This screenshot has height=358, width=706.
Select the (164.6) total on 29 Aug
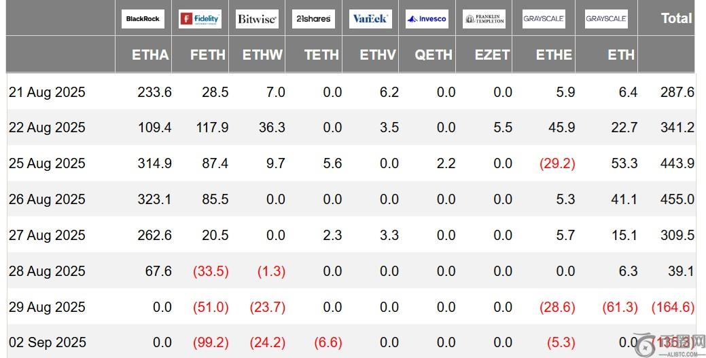[x=673, y=306]
